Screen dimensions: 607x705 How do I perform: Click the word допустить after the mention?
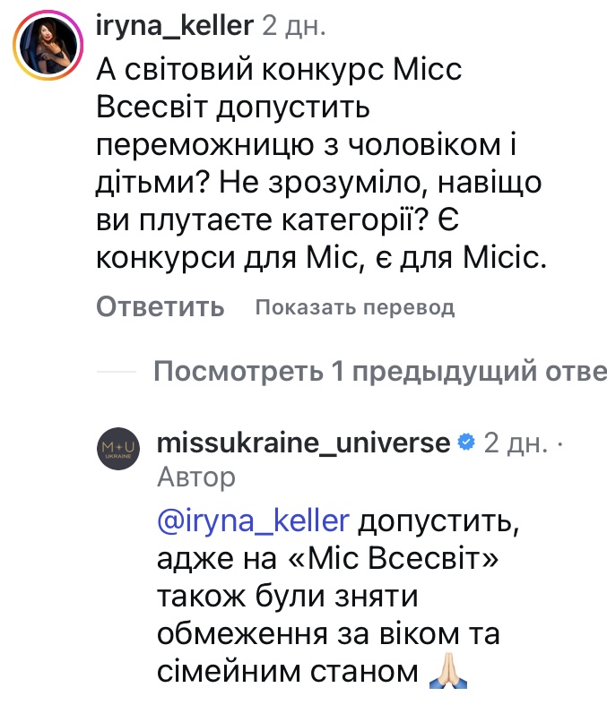click(x=437, y=520)
